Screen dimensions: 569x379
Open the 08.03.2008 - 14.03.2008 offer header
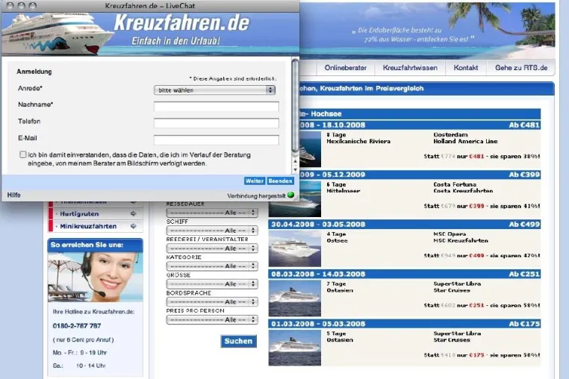pyautogui.click(x=404, y=274)
